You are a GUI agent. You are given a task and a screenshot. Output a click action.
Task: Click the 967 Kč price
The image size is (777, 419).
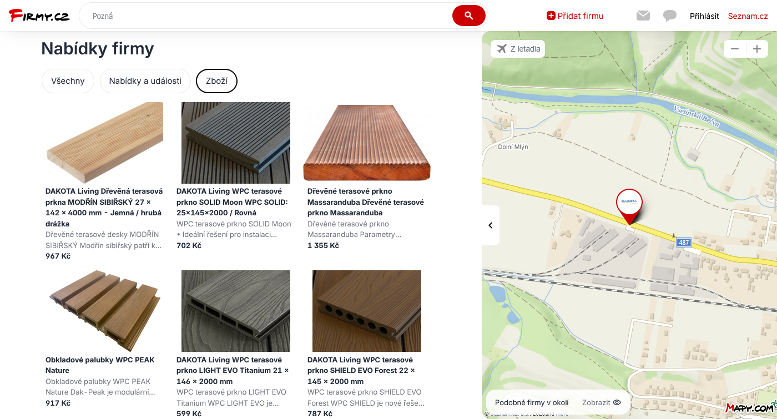point(58,256)
